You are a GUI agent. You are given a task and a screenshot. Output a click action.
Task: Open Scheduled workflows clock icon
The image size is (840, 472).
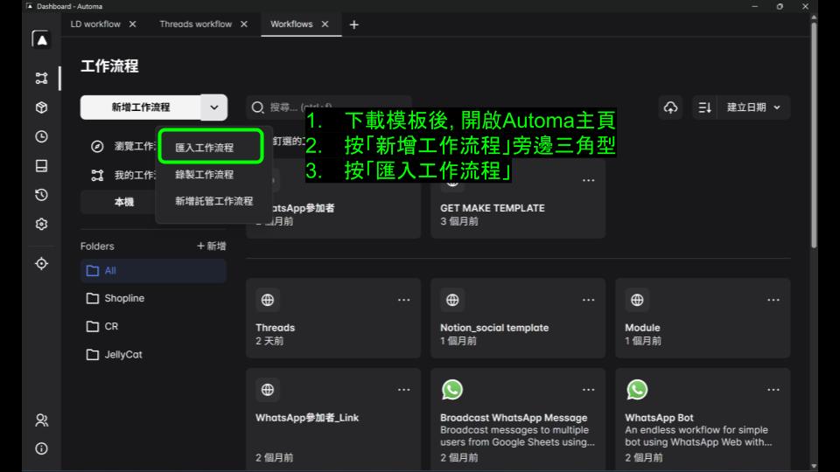pyautogui.click(x=41, y=136)
